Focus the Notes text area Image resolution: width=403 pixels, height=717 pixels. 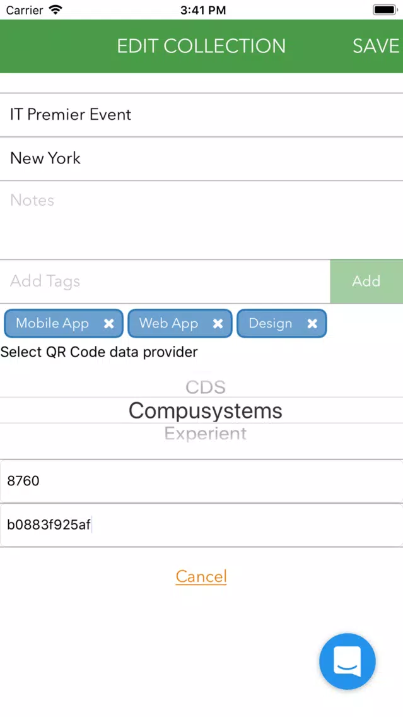point(202,220)
